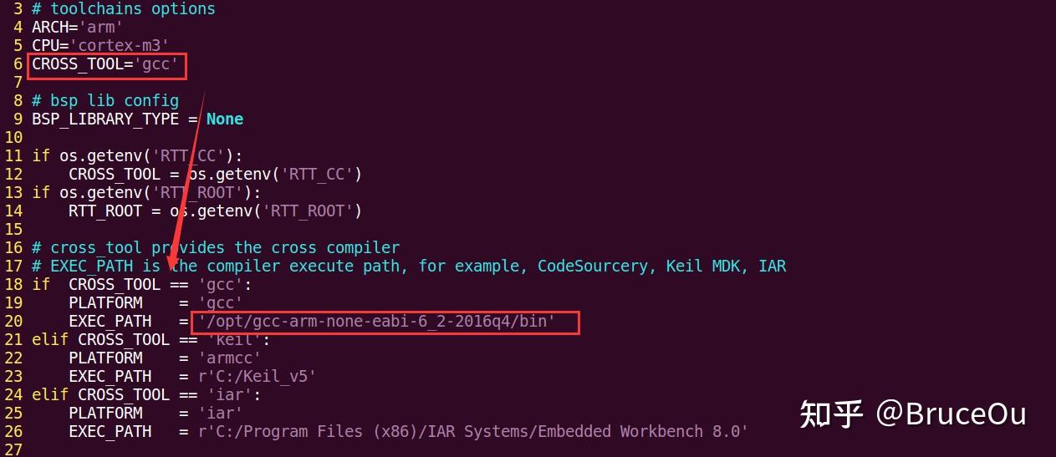Click the 'armcc' platform string
The image size is (1056, 457).
[229, 358]
